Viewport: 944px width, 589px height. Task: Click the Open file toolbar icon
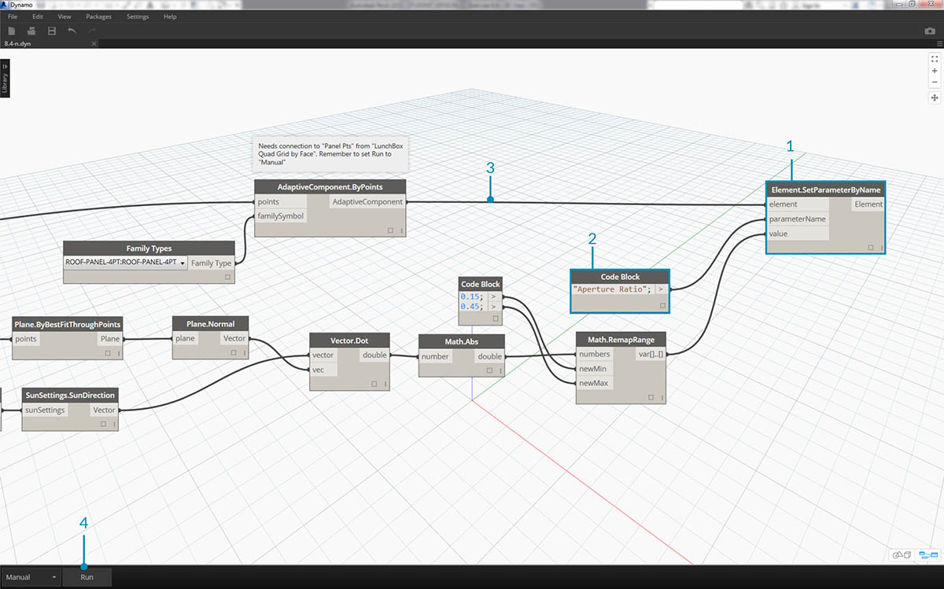pos(31,31)
